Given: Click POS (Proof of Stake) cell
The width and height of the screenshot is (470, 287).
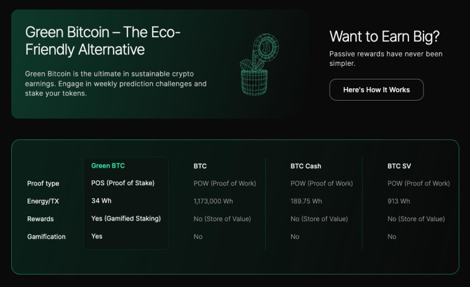Looking at the screenshot, I should click(123, 183).
